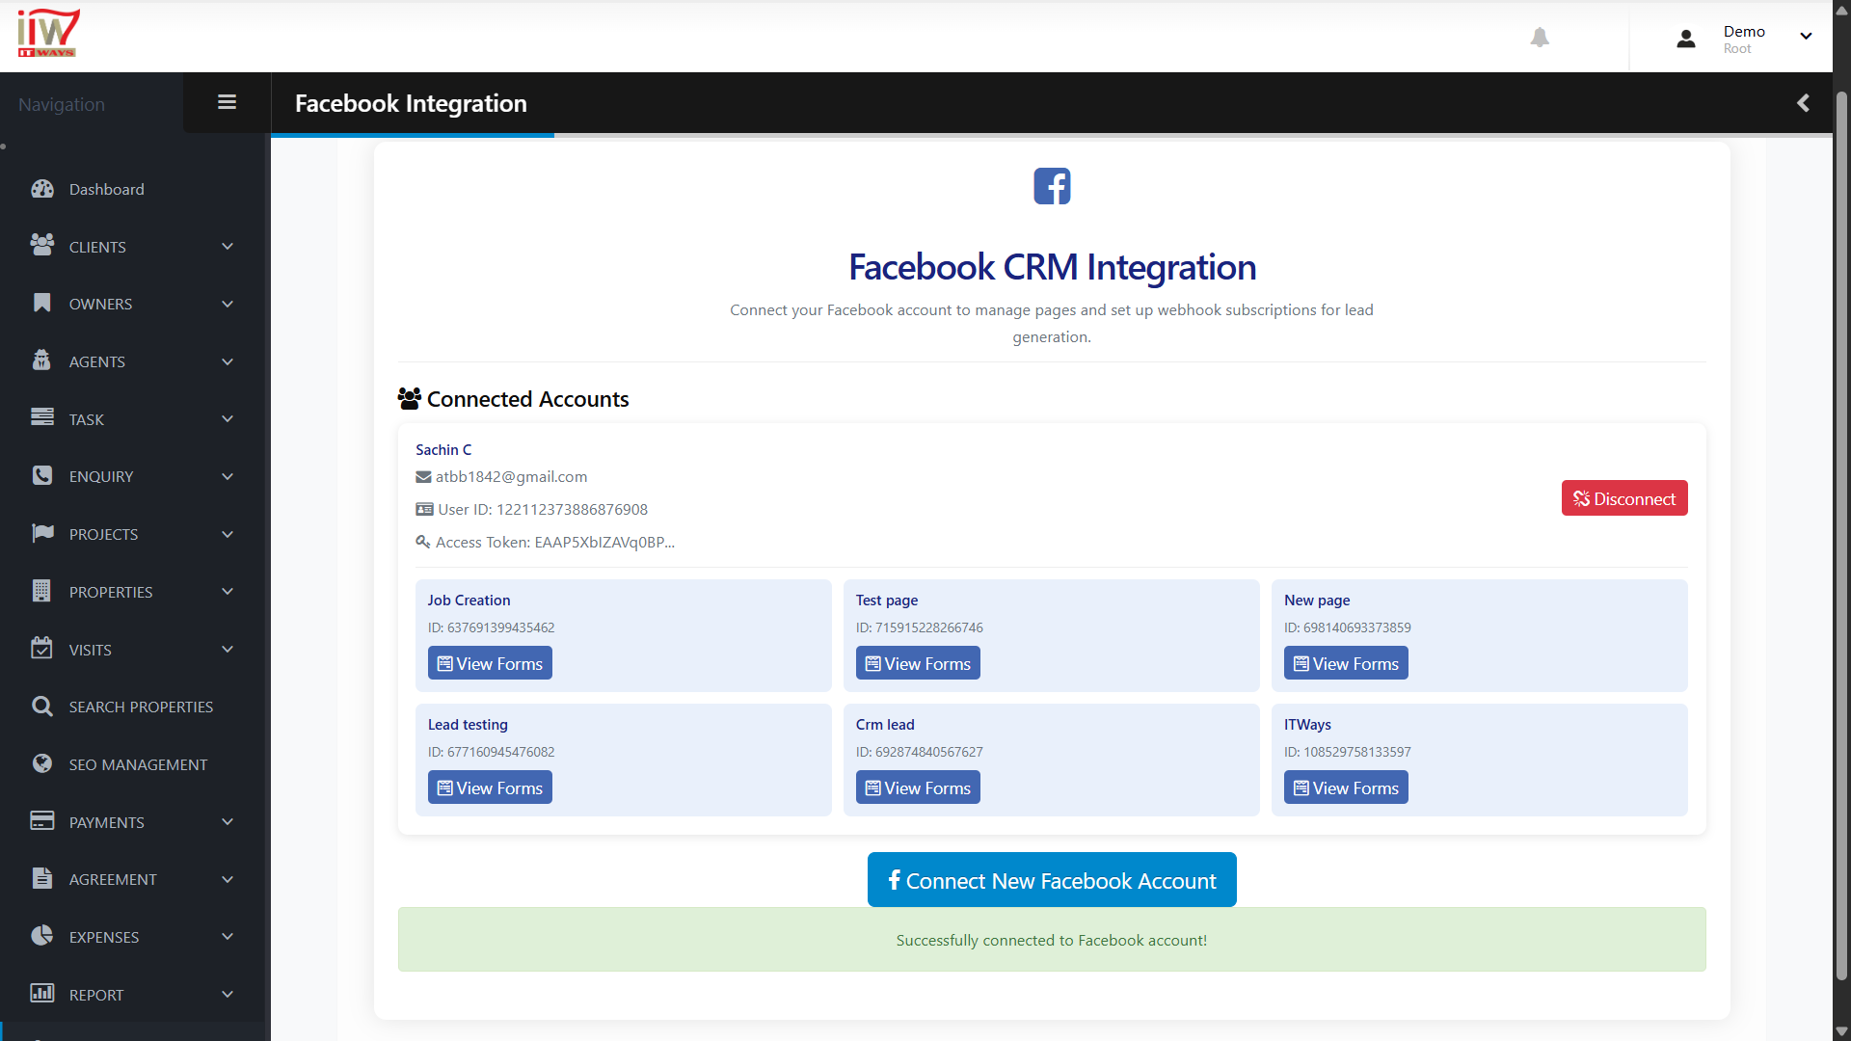Viewport: 1851px width, 1041px height.
Task: Click the Properties building icon
Action: point(41,591)
